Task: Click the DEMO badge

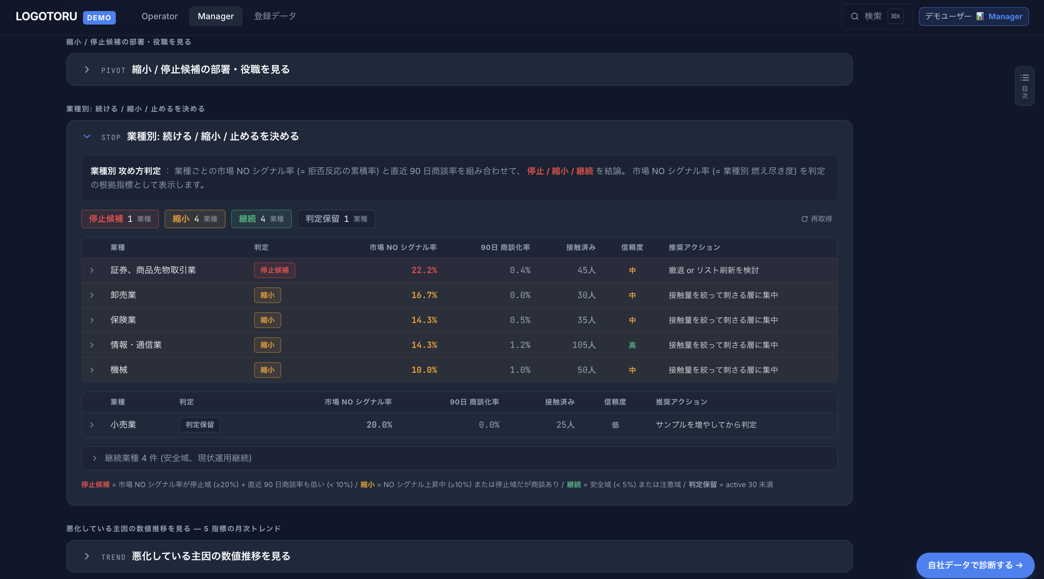Action: pyautogui.click(x=99, y=17)
